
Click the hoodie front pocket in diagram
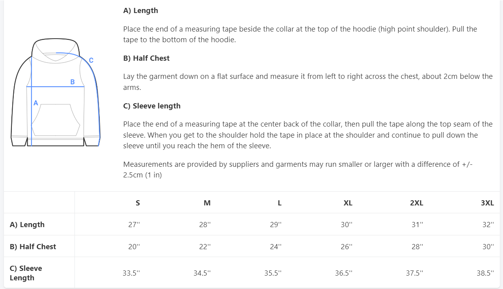tap(56, 120)
